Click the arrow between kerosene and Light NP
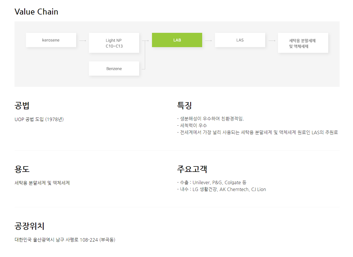353x257 pixels. [x=82, y=41]
